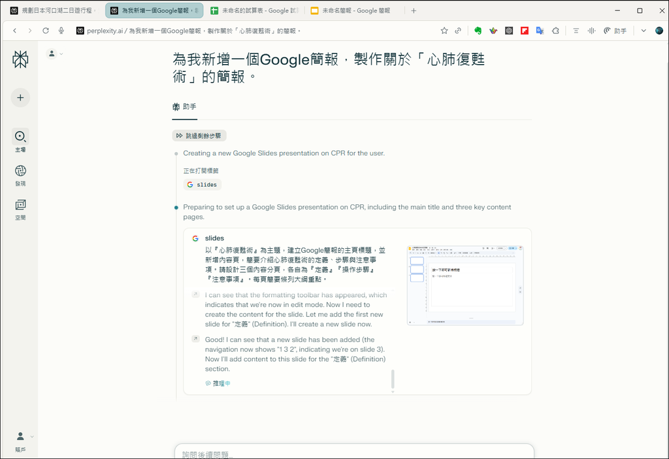Go forward with the browser forward arrow

[x=30, y=31]
